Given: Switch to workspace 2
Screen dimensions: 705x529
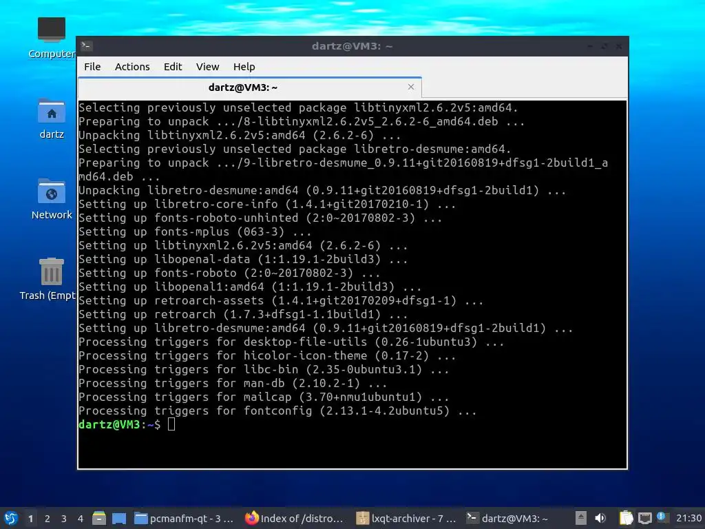Looking at the screenshot, I should 48,519.
